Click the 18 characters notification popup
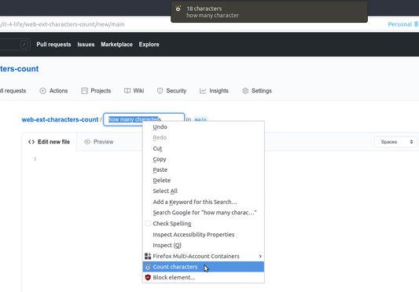Image resolution: width=419 pixels, height=292 pixels. click(x=269, y=12)
